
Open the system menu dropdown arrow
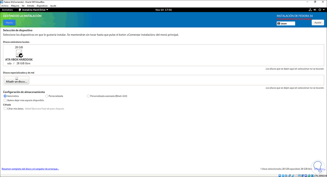(324, 10)
